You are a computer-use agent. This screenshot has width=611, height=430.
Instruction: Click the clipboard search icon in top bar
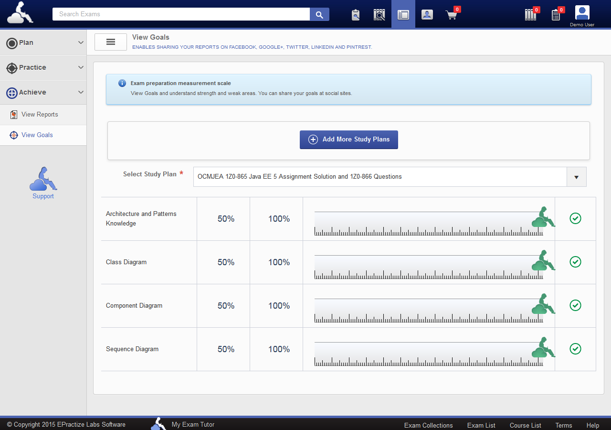355,15
